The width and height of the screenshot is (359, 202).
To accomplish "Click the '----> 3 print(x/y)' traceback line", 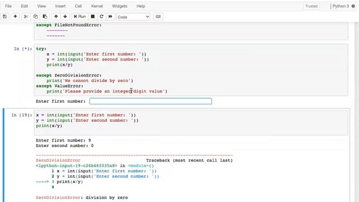I will click(x=59, y=182).
